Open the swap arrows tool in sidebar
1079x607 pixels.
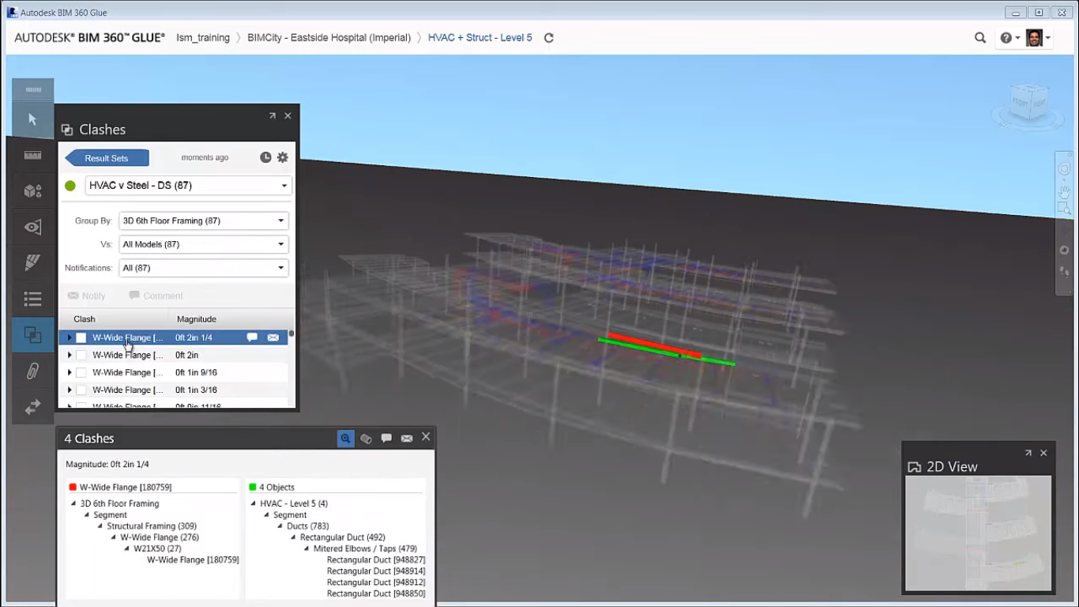coord(32,407)
